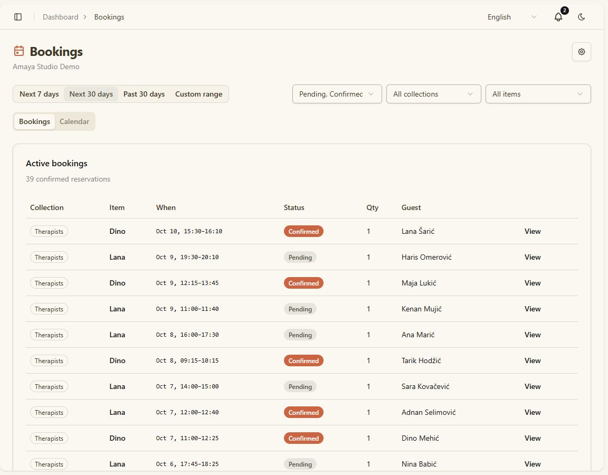Image resolution: width=608 pixels, height=475 pixels.
Task: Click guest name Adnan Selimović
Action: tap(429, 412)
